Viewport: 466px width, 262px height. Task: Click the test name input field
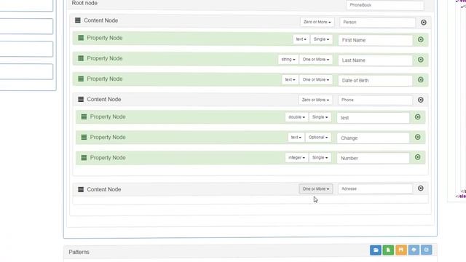pyautogui.click(x=374, y=118)
